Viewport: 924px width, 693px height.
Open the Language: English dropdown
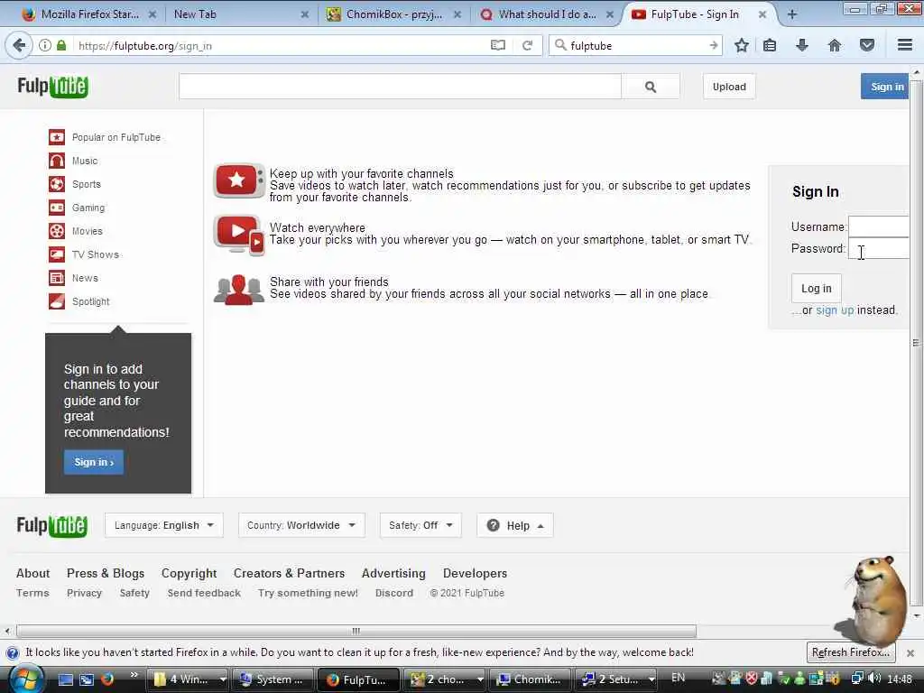point(164,525)
